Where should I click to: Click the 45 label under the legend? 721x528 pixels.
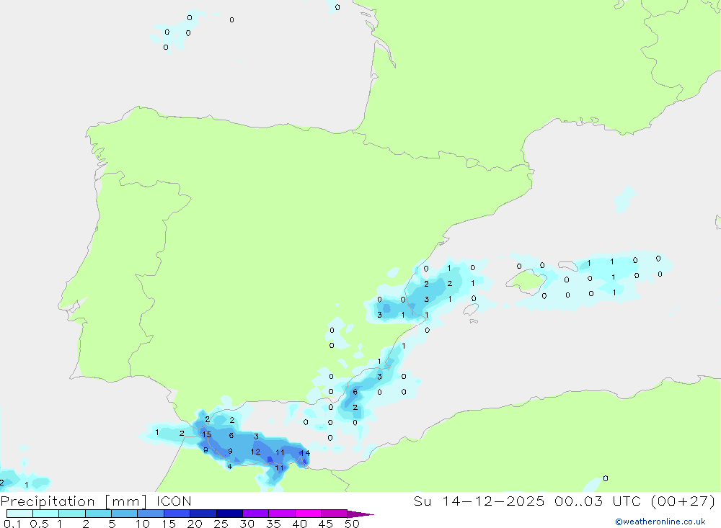pos(326,524)
